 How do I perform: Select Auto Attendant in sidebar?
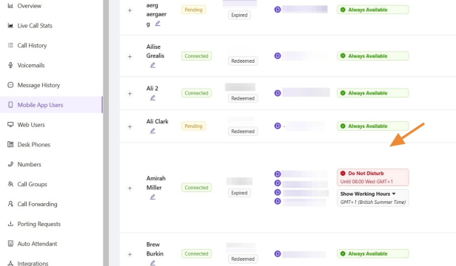pos(37,244)
